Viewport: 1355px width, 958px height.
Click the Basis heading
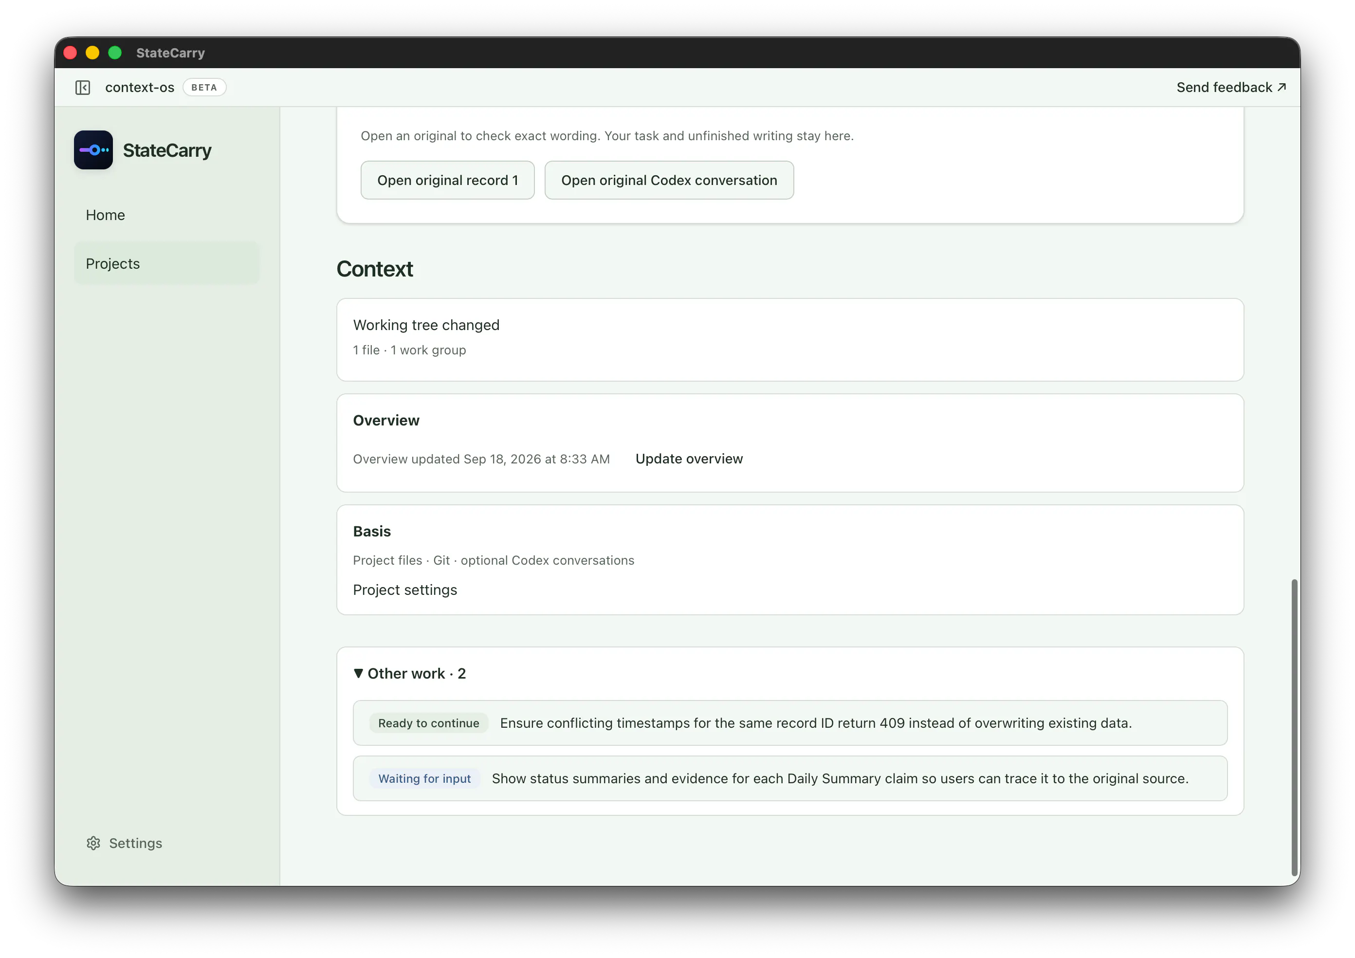tap(372, 531)
